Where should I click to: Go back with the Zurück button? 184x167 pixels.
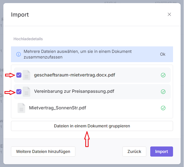click(x=134, y=152)
